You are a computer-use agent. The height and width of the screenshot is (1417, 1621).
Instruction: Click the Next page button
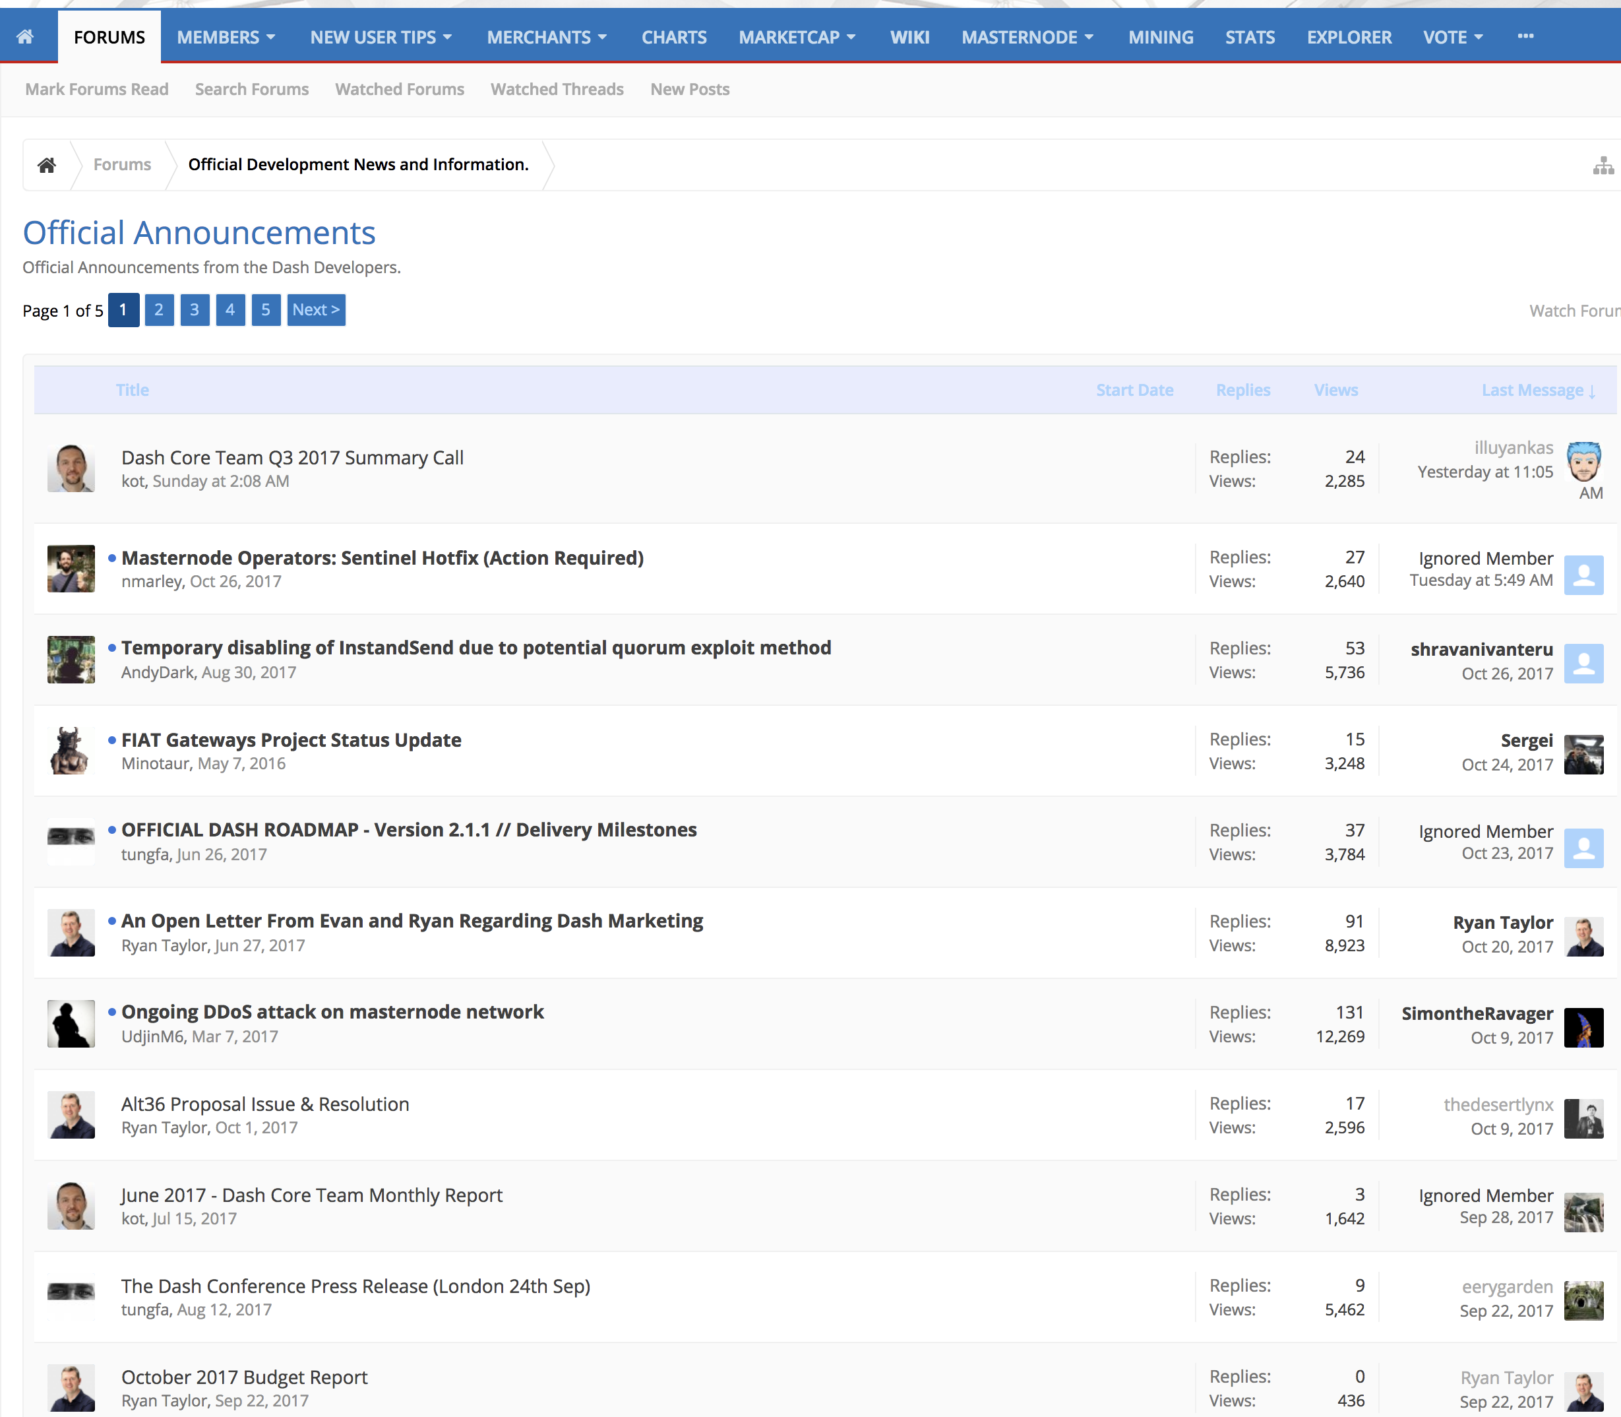pos(316,310)
